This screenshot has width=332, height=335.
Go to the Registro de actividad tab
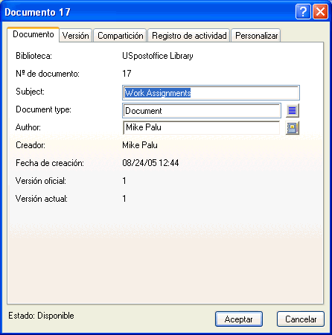tap(189, 36)
